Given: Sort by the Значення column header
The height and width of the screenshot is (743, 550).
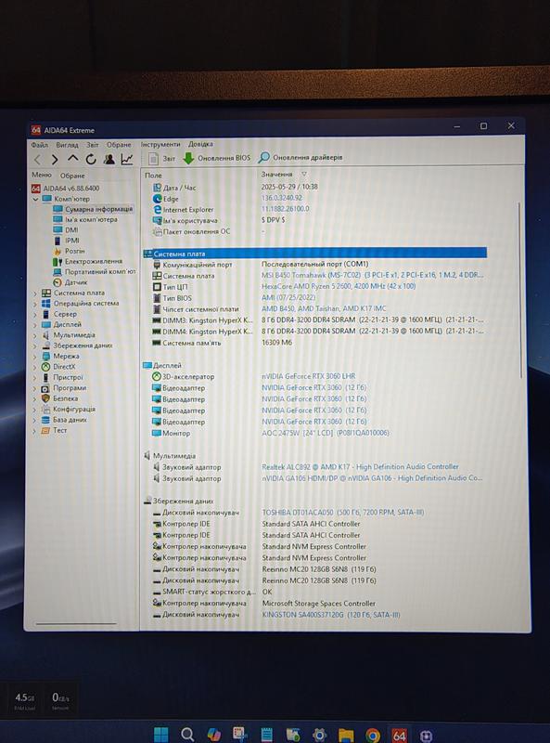Looking at the screenshot, I should coord(277,175).
